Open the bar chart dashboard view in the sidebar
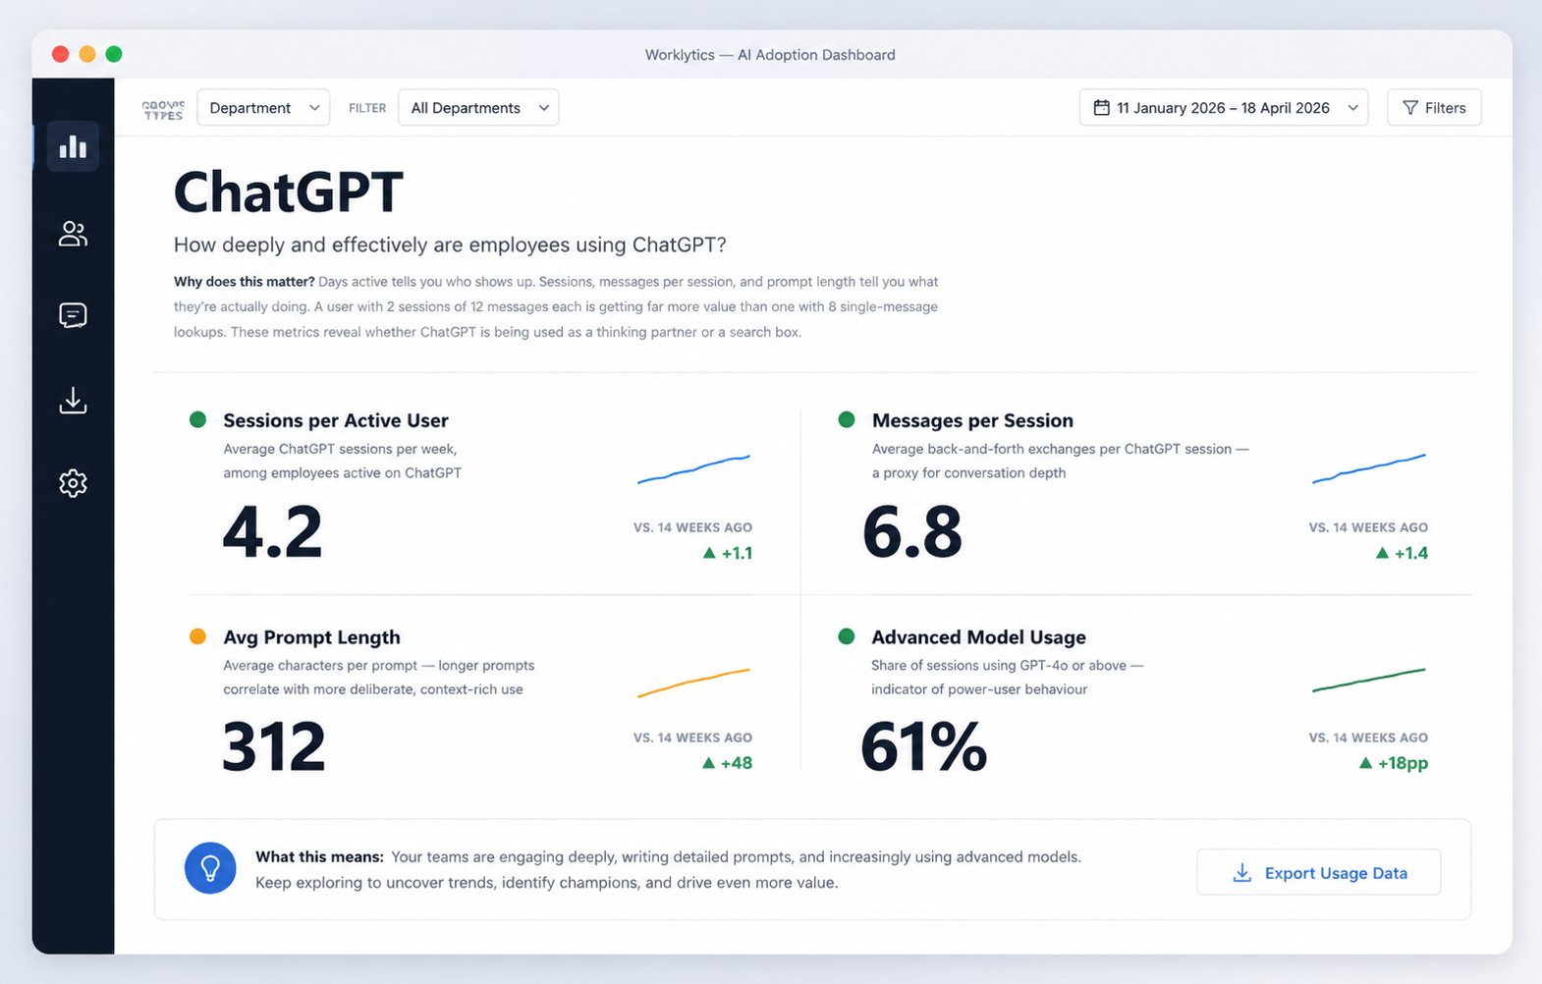The height and width of the screenshot is (984, 1542). pos(73,146)
